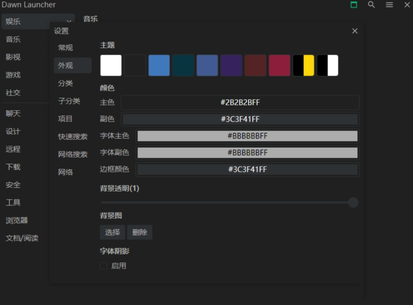Viewport: 413px width, 305px height.
Task: Edit the 字体主色 color field
Action: click(247, 136)
